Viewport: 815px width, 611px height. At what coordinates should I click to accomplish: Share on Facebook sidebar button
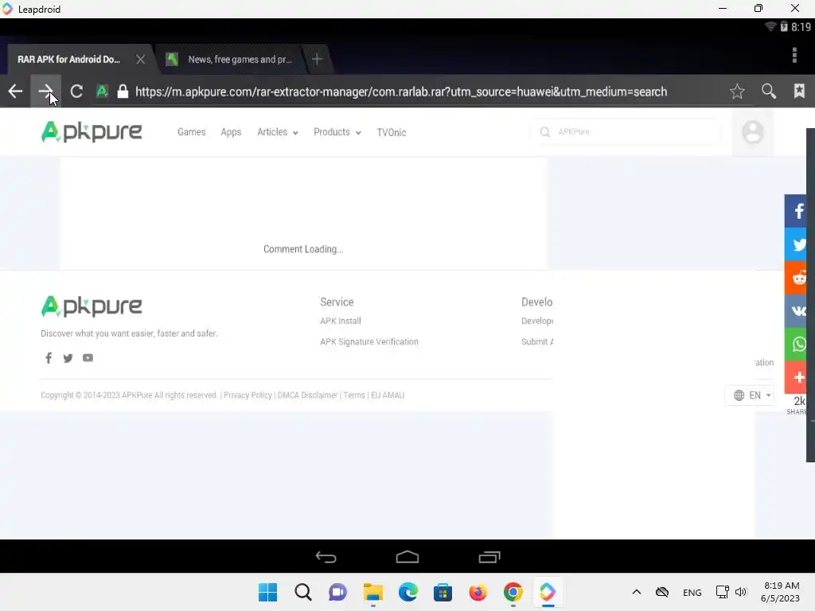coord(796,211)
